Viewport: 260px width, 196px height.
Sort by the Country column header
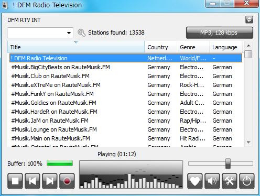coord(160,47)
